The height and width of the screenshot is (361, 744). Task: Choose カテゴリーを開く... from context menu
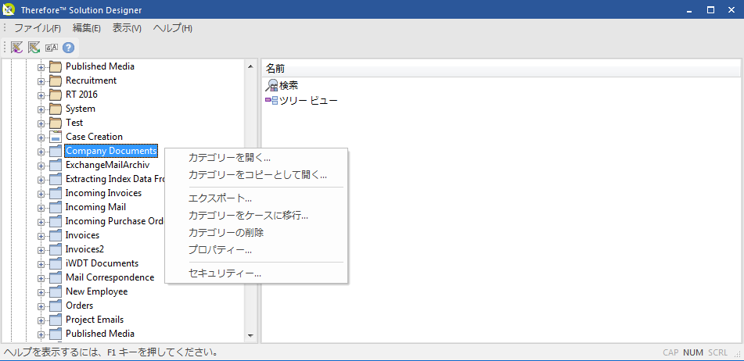click(257, 157)
